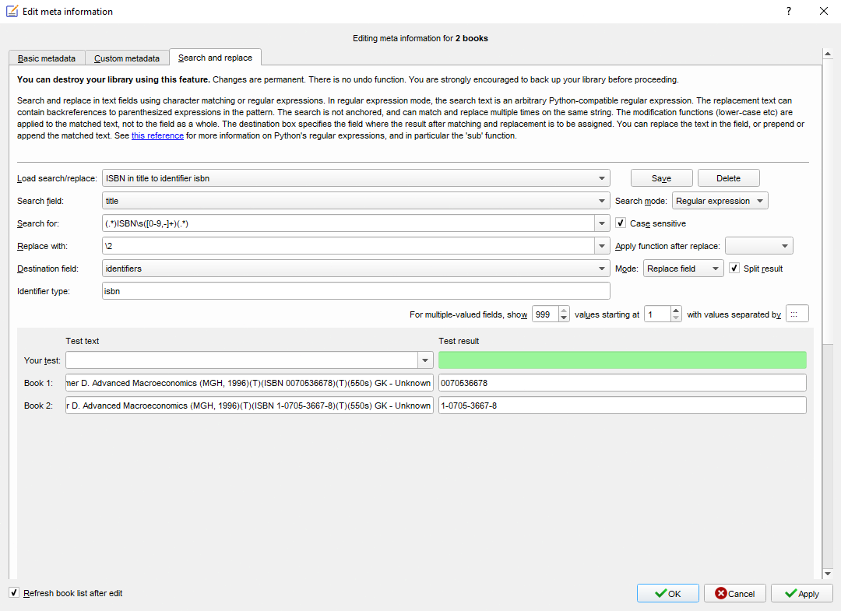The width and height of the screenshot is (841, 611).
Task: Click the Apply button
Action: 802,593
